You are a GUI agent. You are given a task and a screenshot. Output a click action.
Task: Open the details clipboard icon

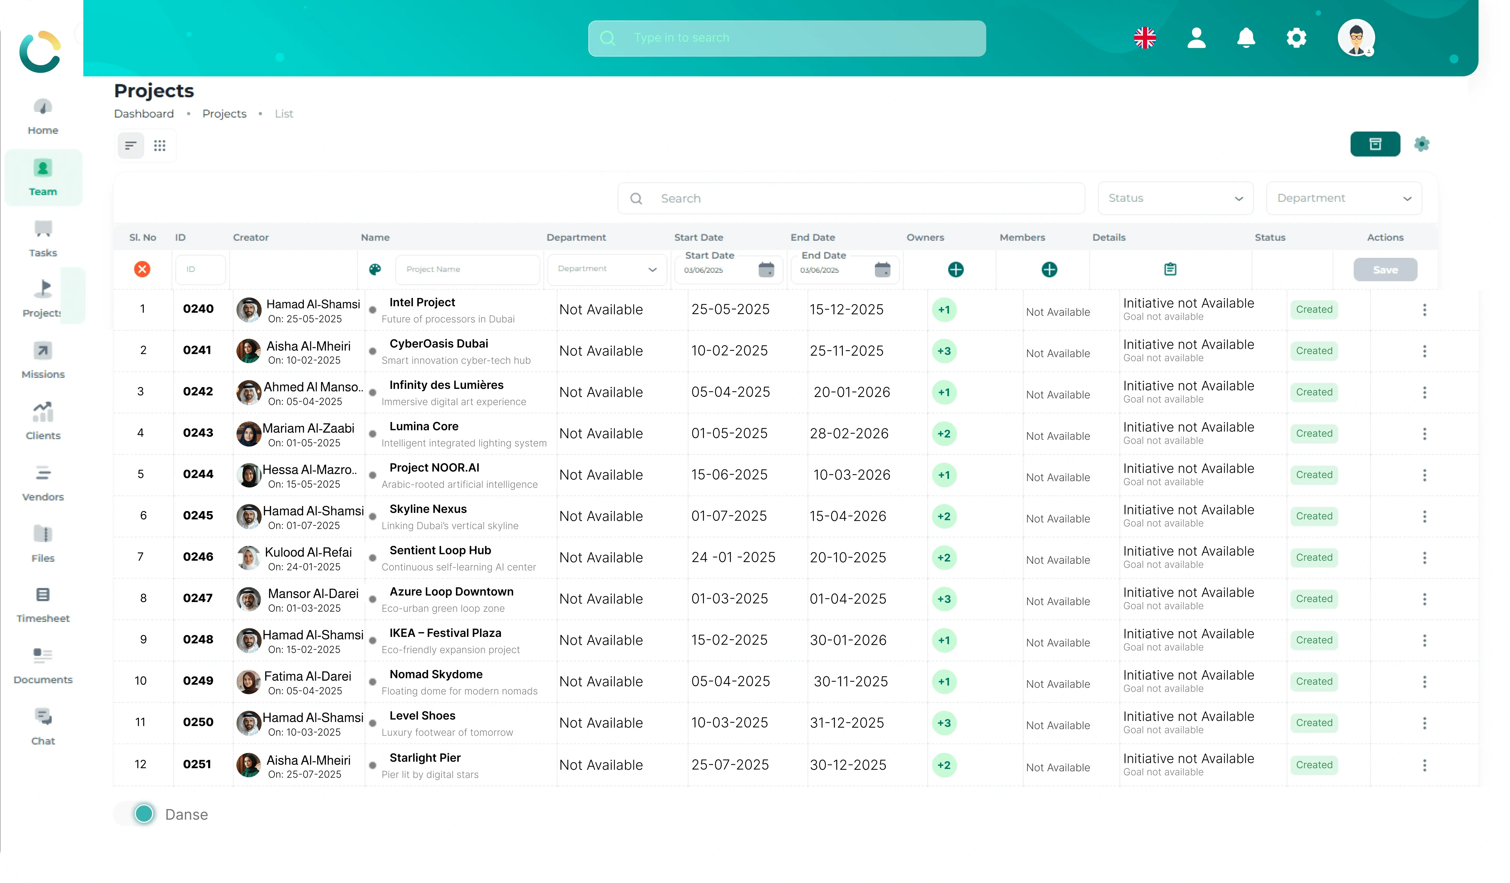[x=1170, y=270]
